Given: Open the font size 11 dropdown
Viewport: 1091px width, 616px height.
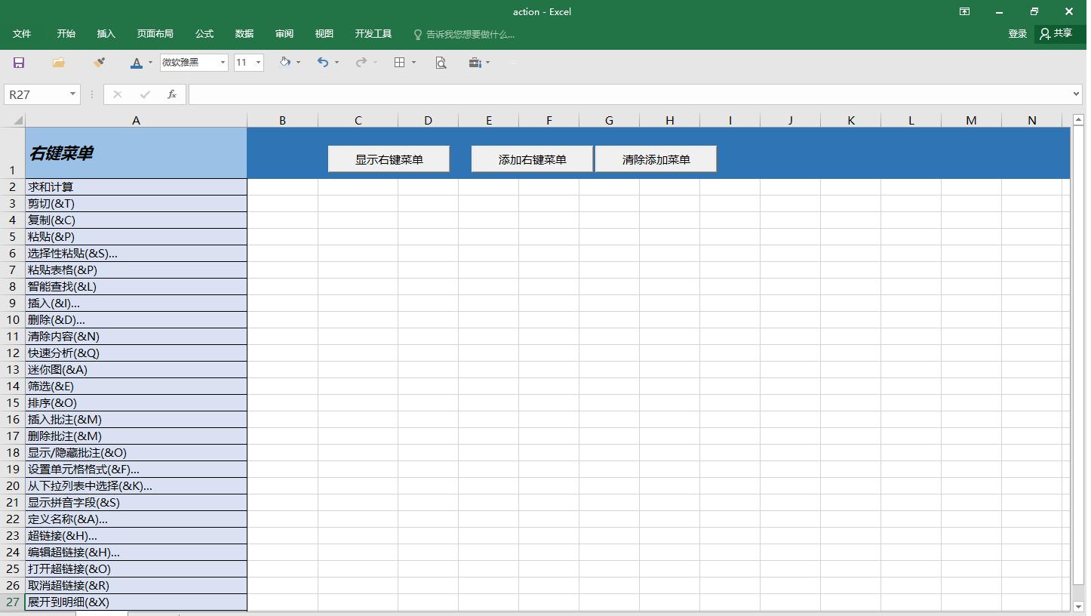Looking at the screenshot, I should click(258, 63).
